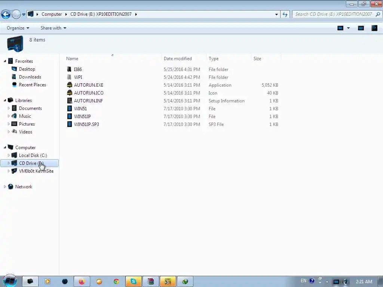Image resolution: width=383 pixels, height=287 pixels.
Task: Go back with the Back arrow button
Action: pos(6,15)
